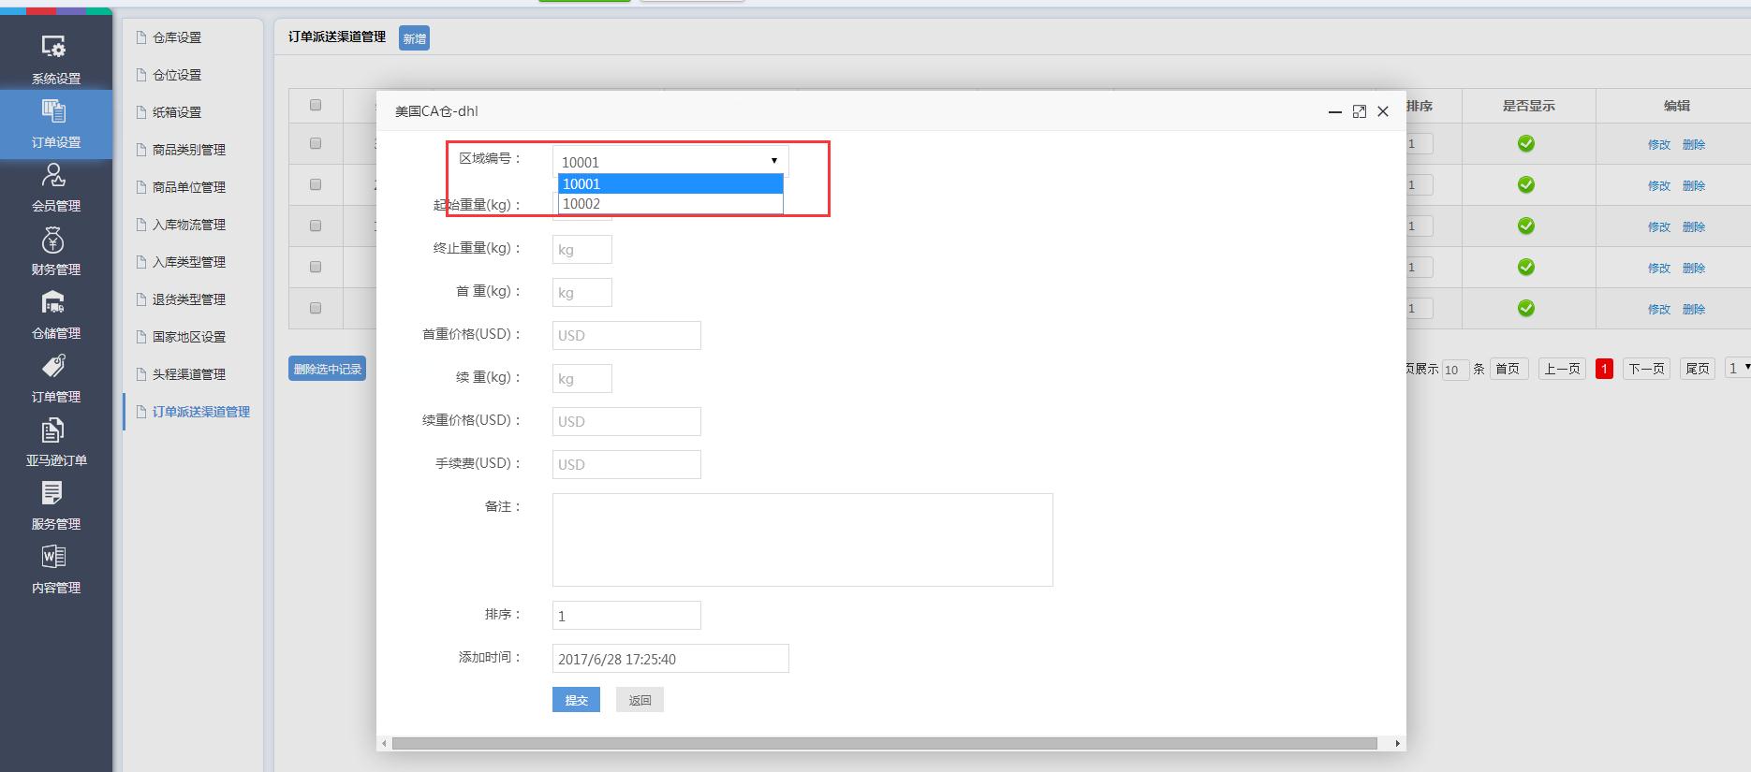Maximize the 美国CA仓-dhl dialog

point(1360,111)
